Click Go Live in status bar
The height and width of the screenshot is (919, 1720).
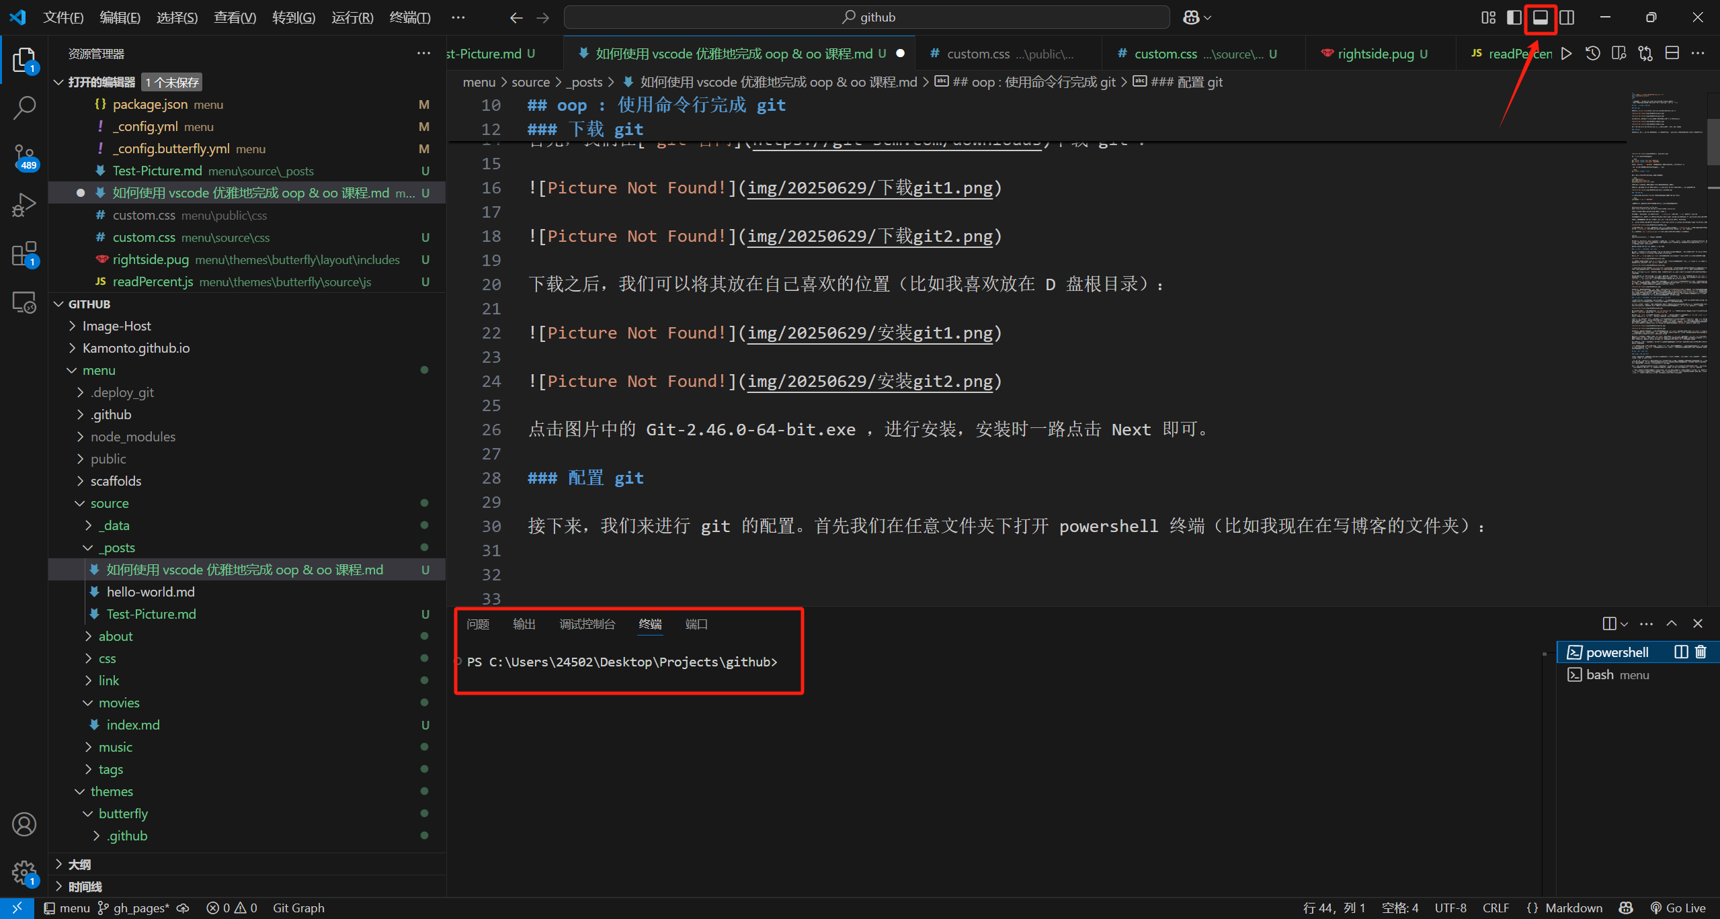(x=1678, y=908)
